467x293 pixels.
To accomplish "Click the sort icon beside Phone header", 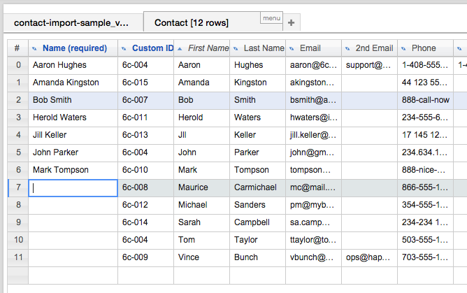I will coord(404,49).
